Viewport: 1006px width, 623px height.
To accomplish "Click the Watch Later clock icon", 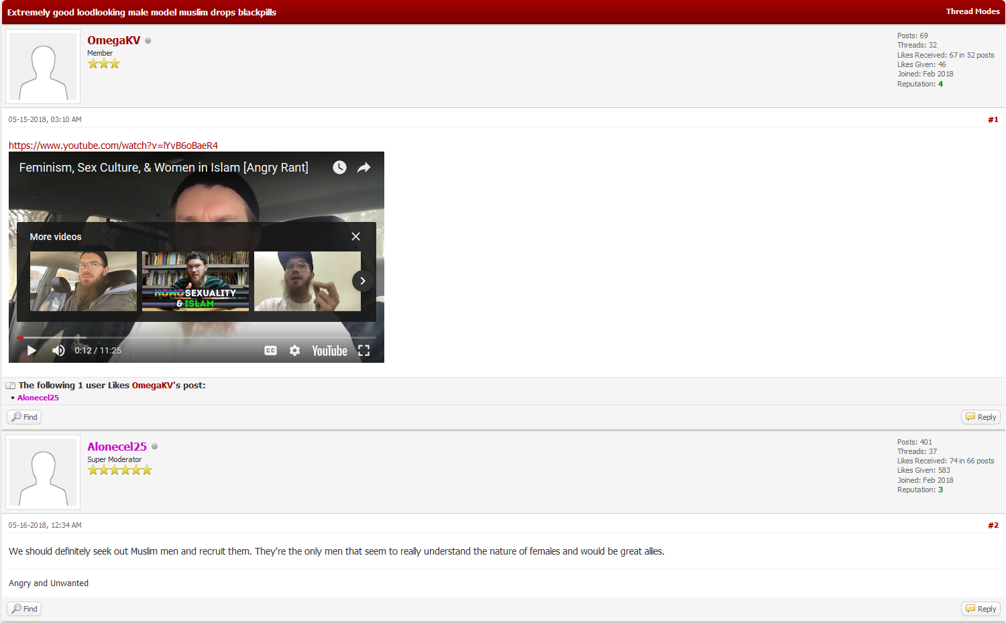I will tap(340, 168).
